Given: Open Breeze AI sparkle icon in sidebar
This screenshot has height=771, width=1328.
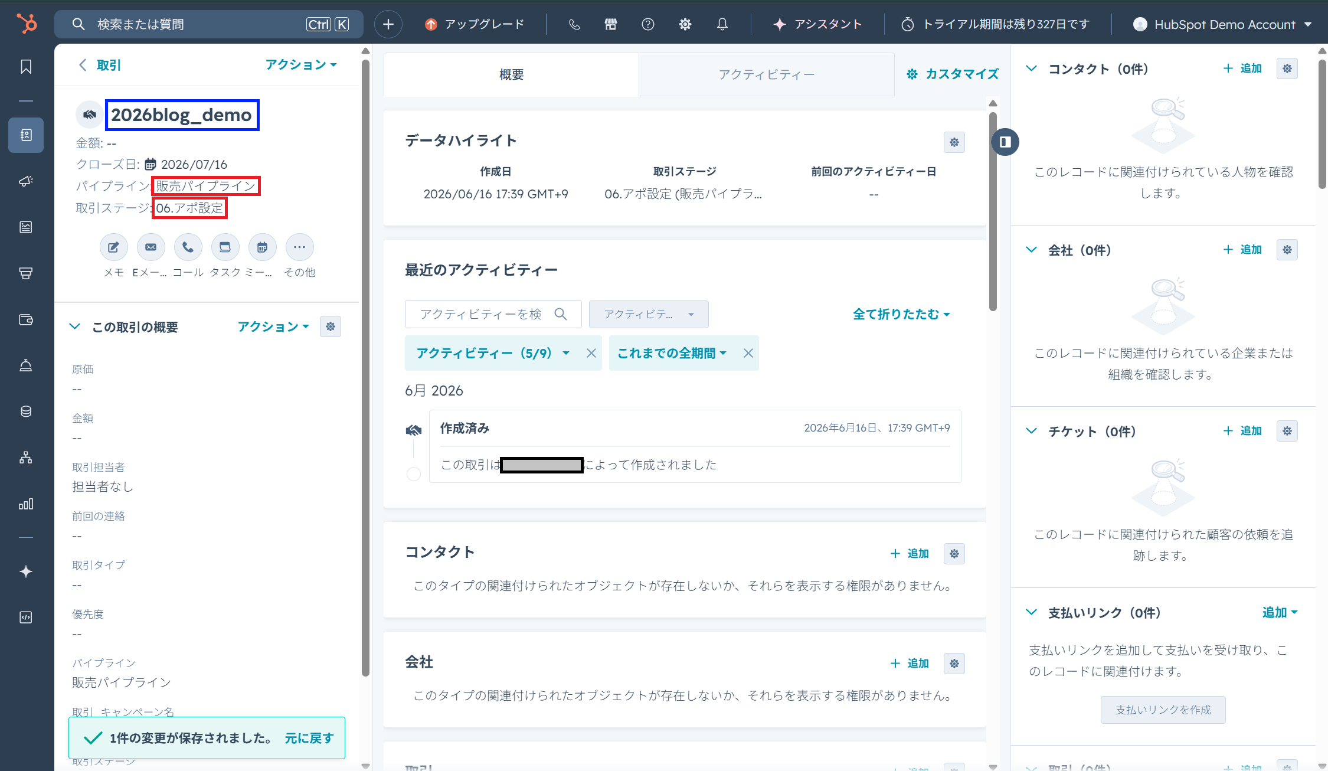Looking at the screenshot, I should 26,571.
